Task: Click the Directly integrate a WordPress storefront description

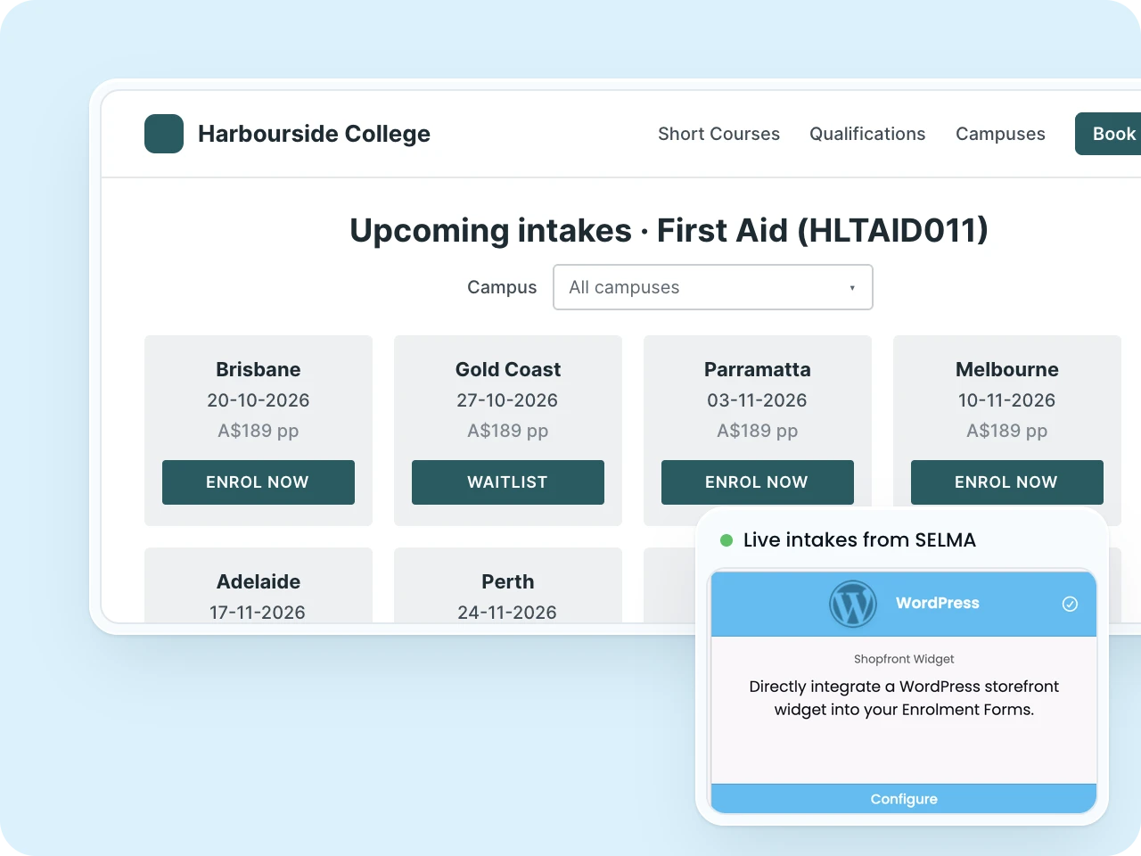Action: (x=904, y=698)
